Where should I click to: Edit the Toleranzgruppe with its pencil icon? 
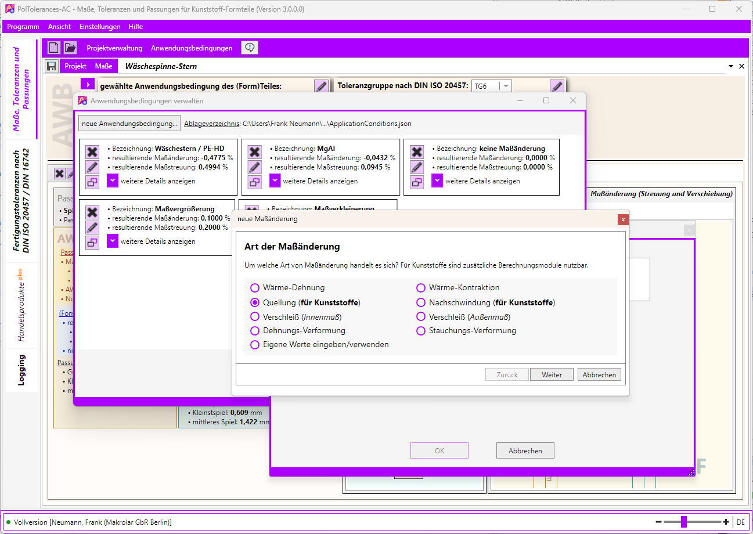click(557, 86)
